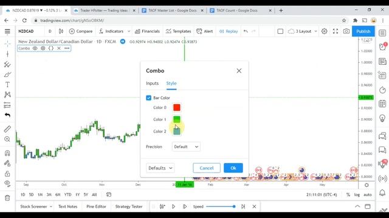The image size is (389, 218).
Task: Hide the Combo indicator with eye icon
Action: [35, 48]
